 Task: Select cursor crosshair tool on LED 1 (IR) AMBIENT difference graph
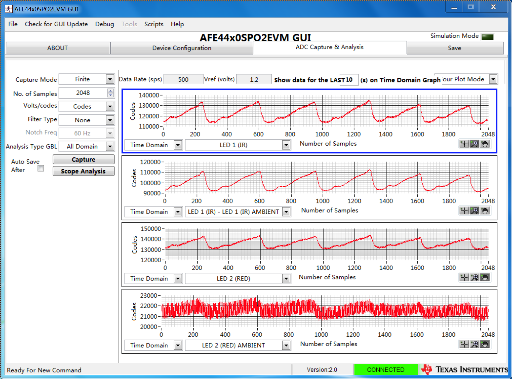click(464, 211)
